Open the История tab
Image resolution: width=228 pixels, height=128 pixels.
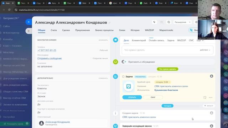tap(135, 30)
